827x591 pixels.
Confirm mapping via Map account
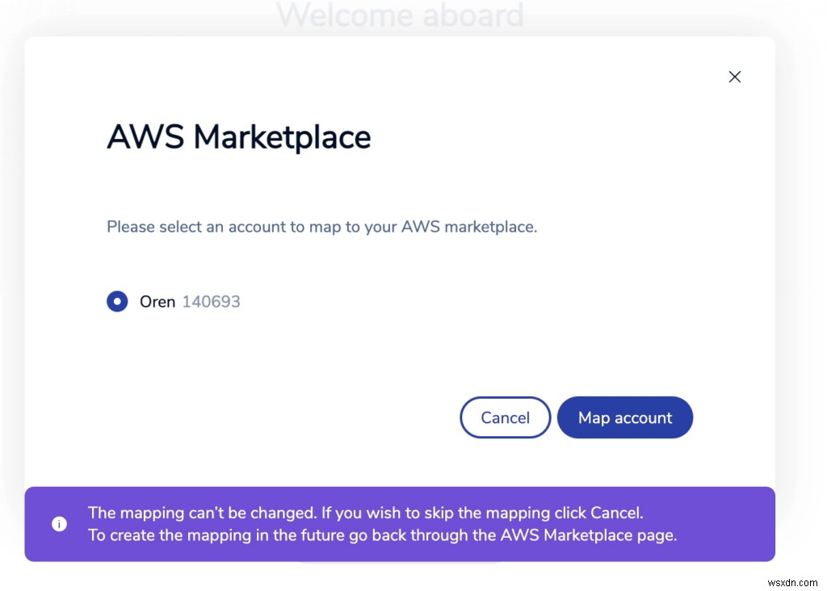624,417
